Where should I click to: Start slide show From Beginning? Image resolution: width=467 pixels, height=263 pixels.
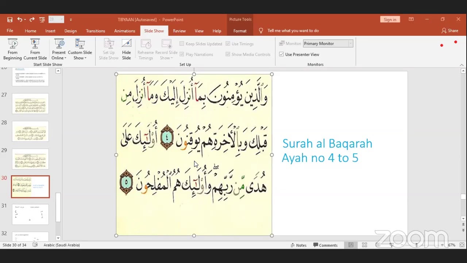[12, 50]
